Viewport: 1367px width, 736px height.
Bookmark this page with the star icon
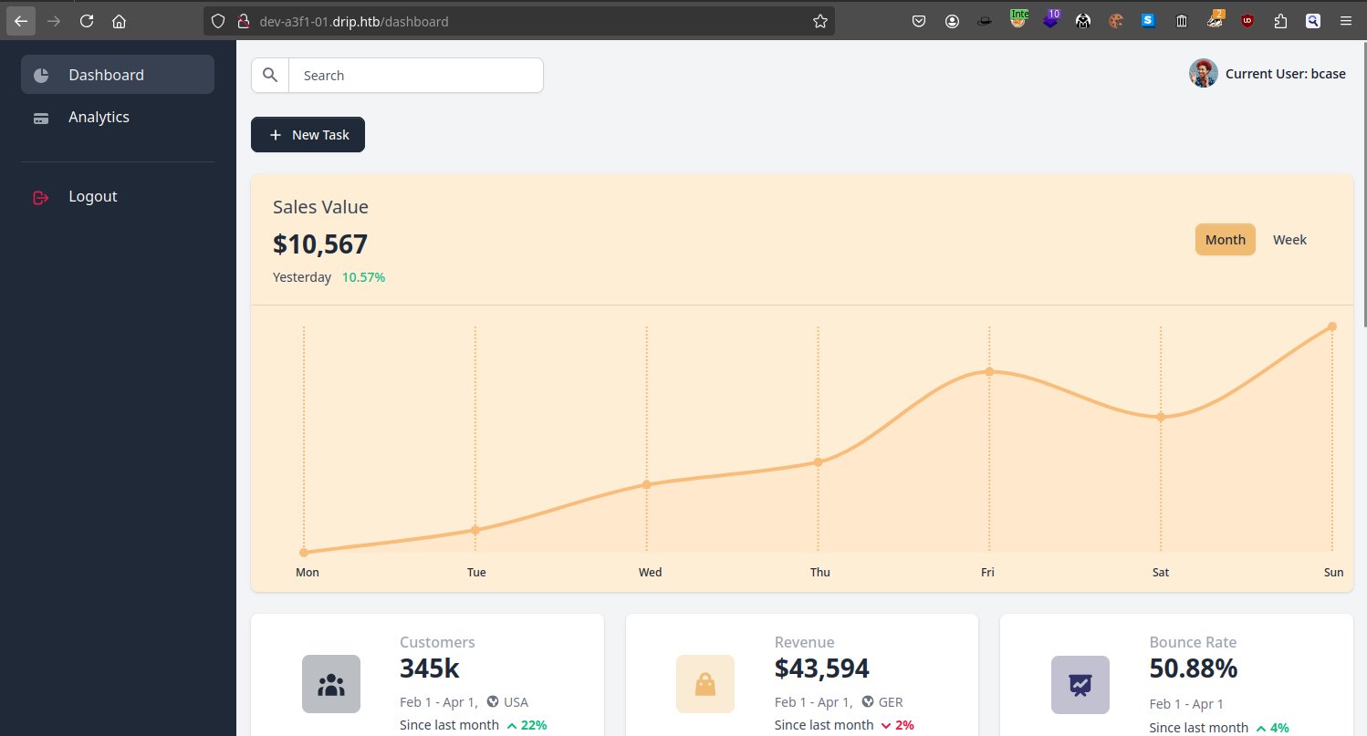[x=819, y=21]
